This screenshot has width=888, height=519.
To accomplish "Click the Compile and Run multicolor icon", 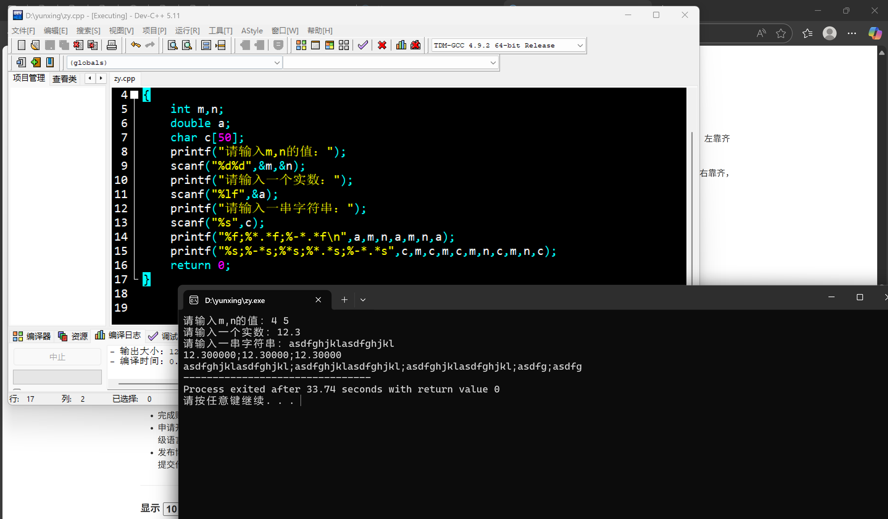I will [x=329, y=45].
